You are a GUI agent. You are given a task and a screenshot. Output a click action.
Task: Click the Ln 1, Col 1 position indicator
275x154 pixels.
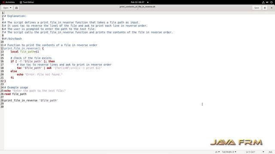click(x=251, y=152)
